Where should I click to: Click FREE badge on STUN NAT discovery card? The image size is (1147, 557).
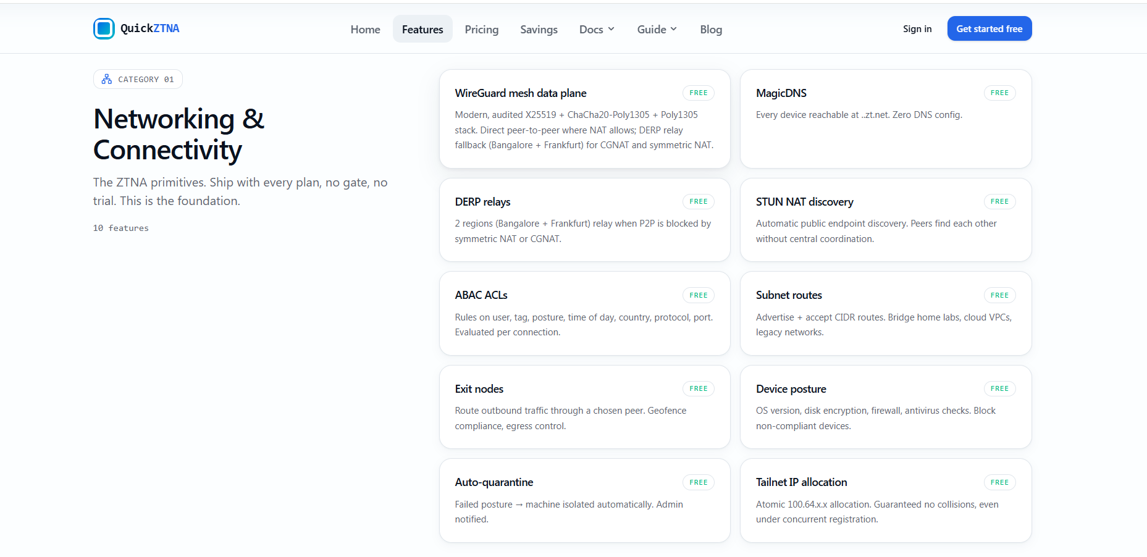tap(999, 201)
